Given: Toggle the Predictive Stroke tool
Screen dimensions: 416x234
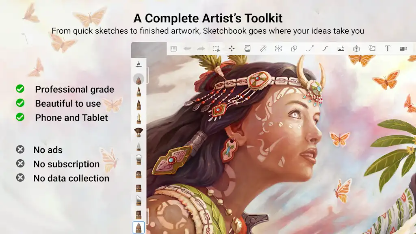Looking at the screenshot, I should [310, 49].
